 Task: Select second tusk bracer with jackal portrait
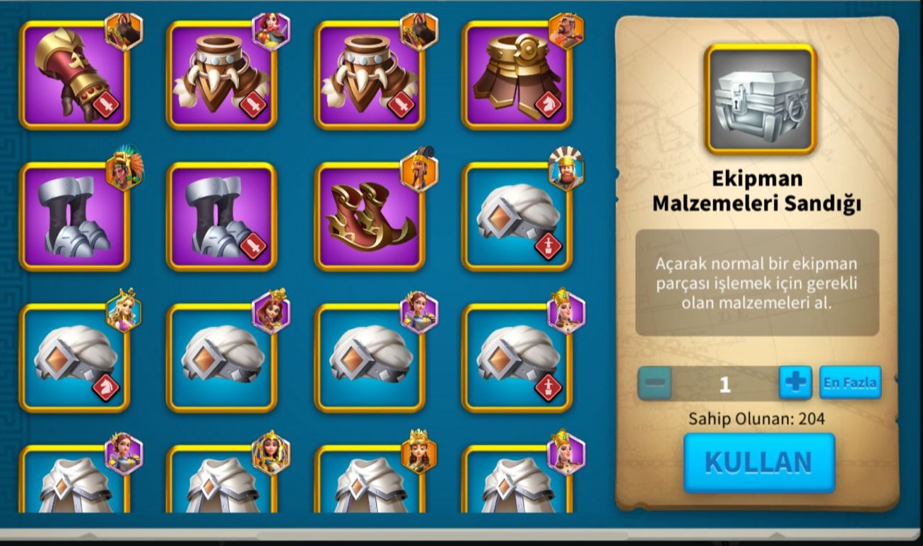tap(370, 76)
